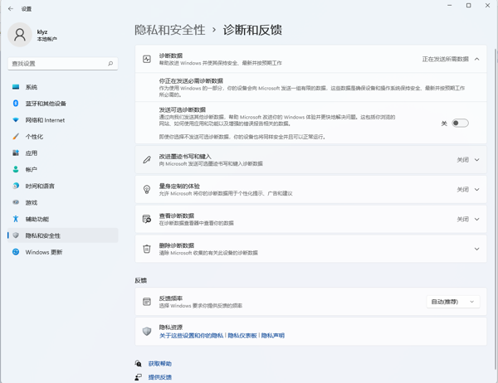498x383 pixels.
Task: Click the 蓝牙和其他设备 Bluetooth icon
Action: 16,103
